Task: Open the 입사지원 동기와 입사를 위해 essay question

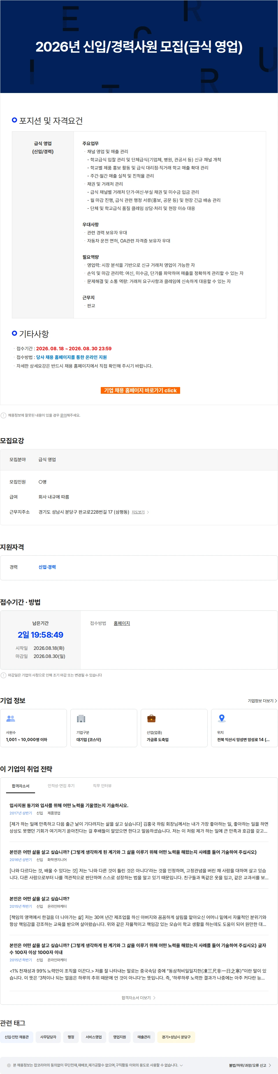Action: click(x=69, y=805)
